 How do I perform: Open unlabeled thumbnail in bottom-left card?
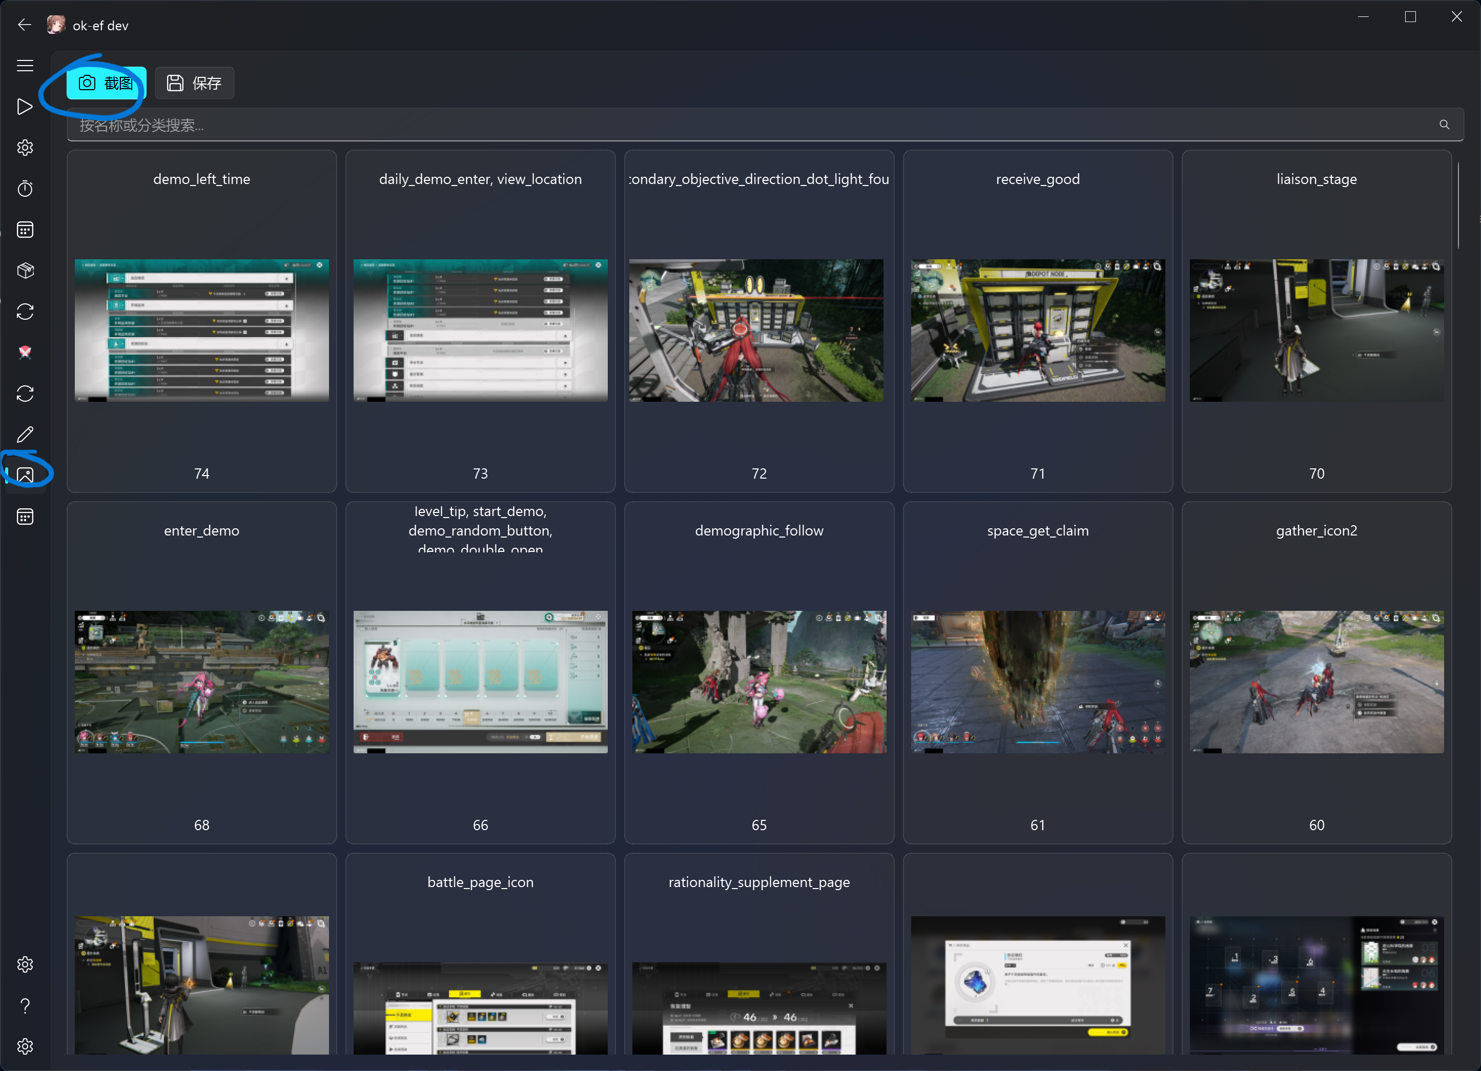pos(202,985)
